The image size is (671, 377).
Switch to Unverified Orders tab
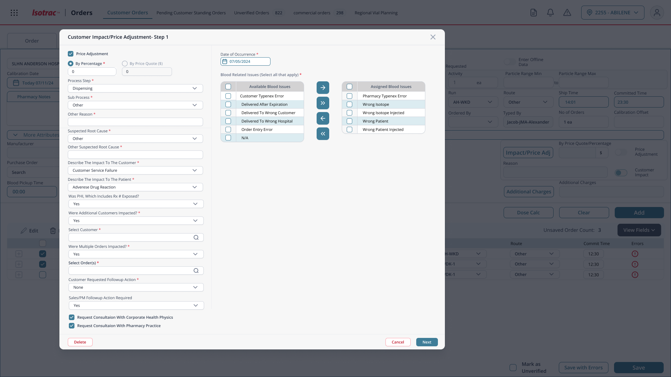[252, 13]
